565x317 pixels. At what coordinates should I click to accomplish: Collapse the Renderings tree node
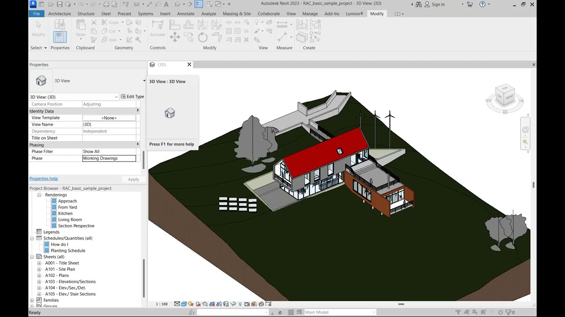(39, 195)
